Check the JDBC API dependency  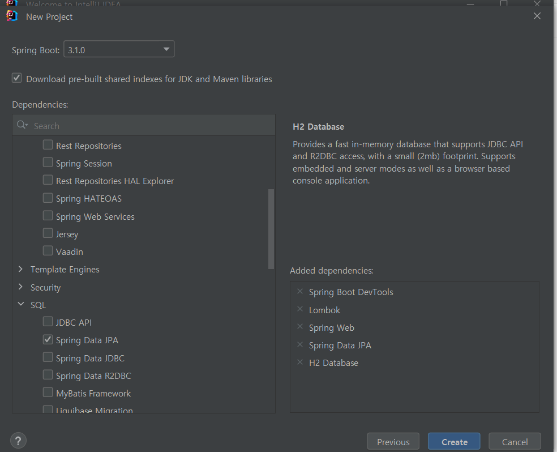coord(48,322)
